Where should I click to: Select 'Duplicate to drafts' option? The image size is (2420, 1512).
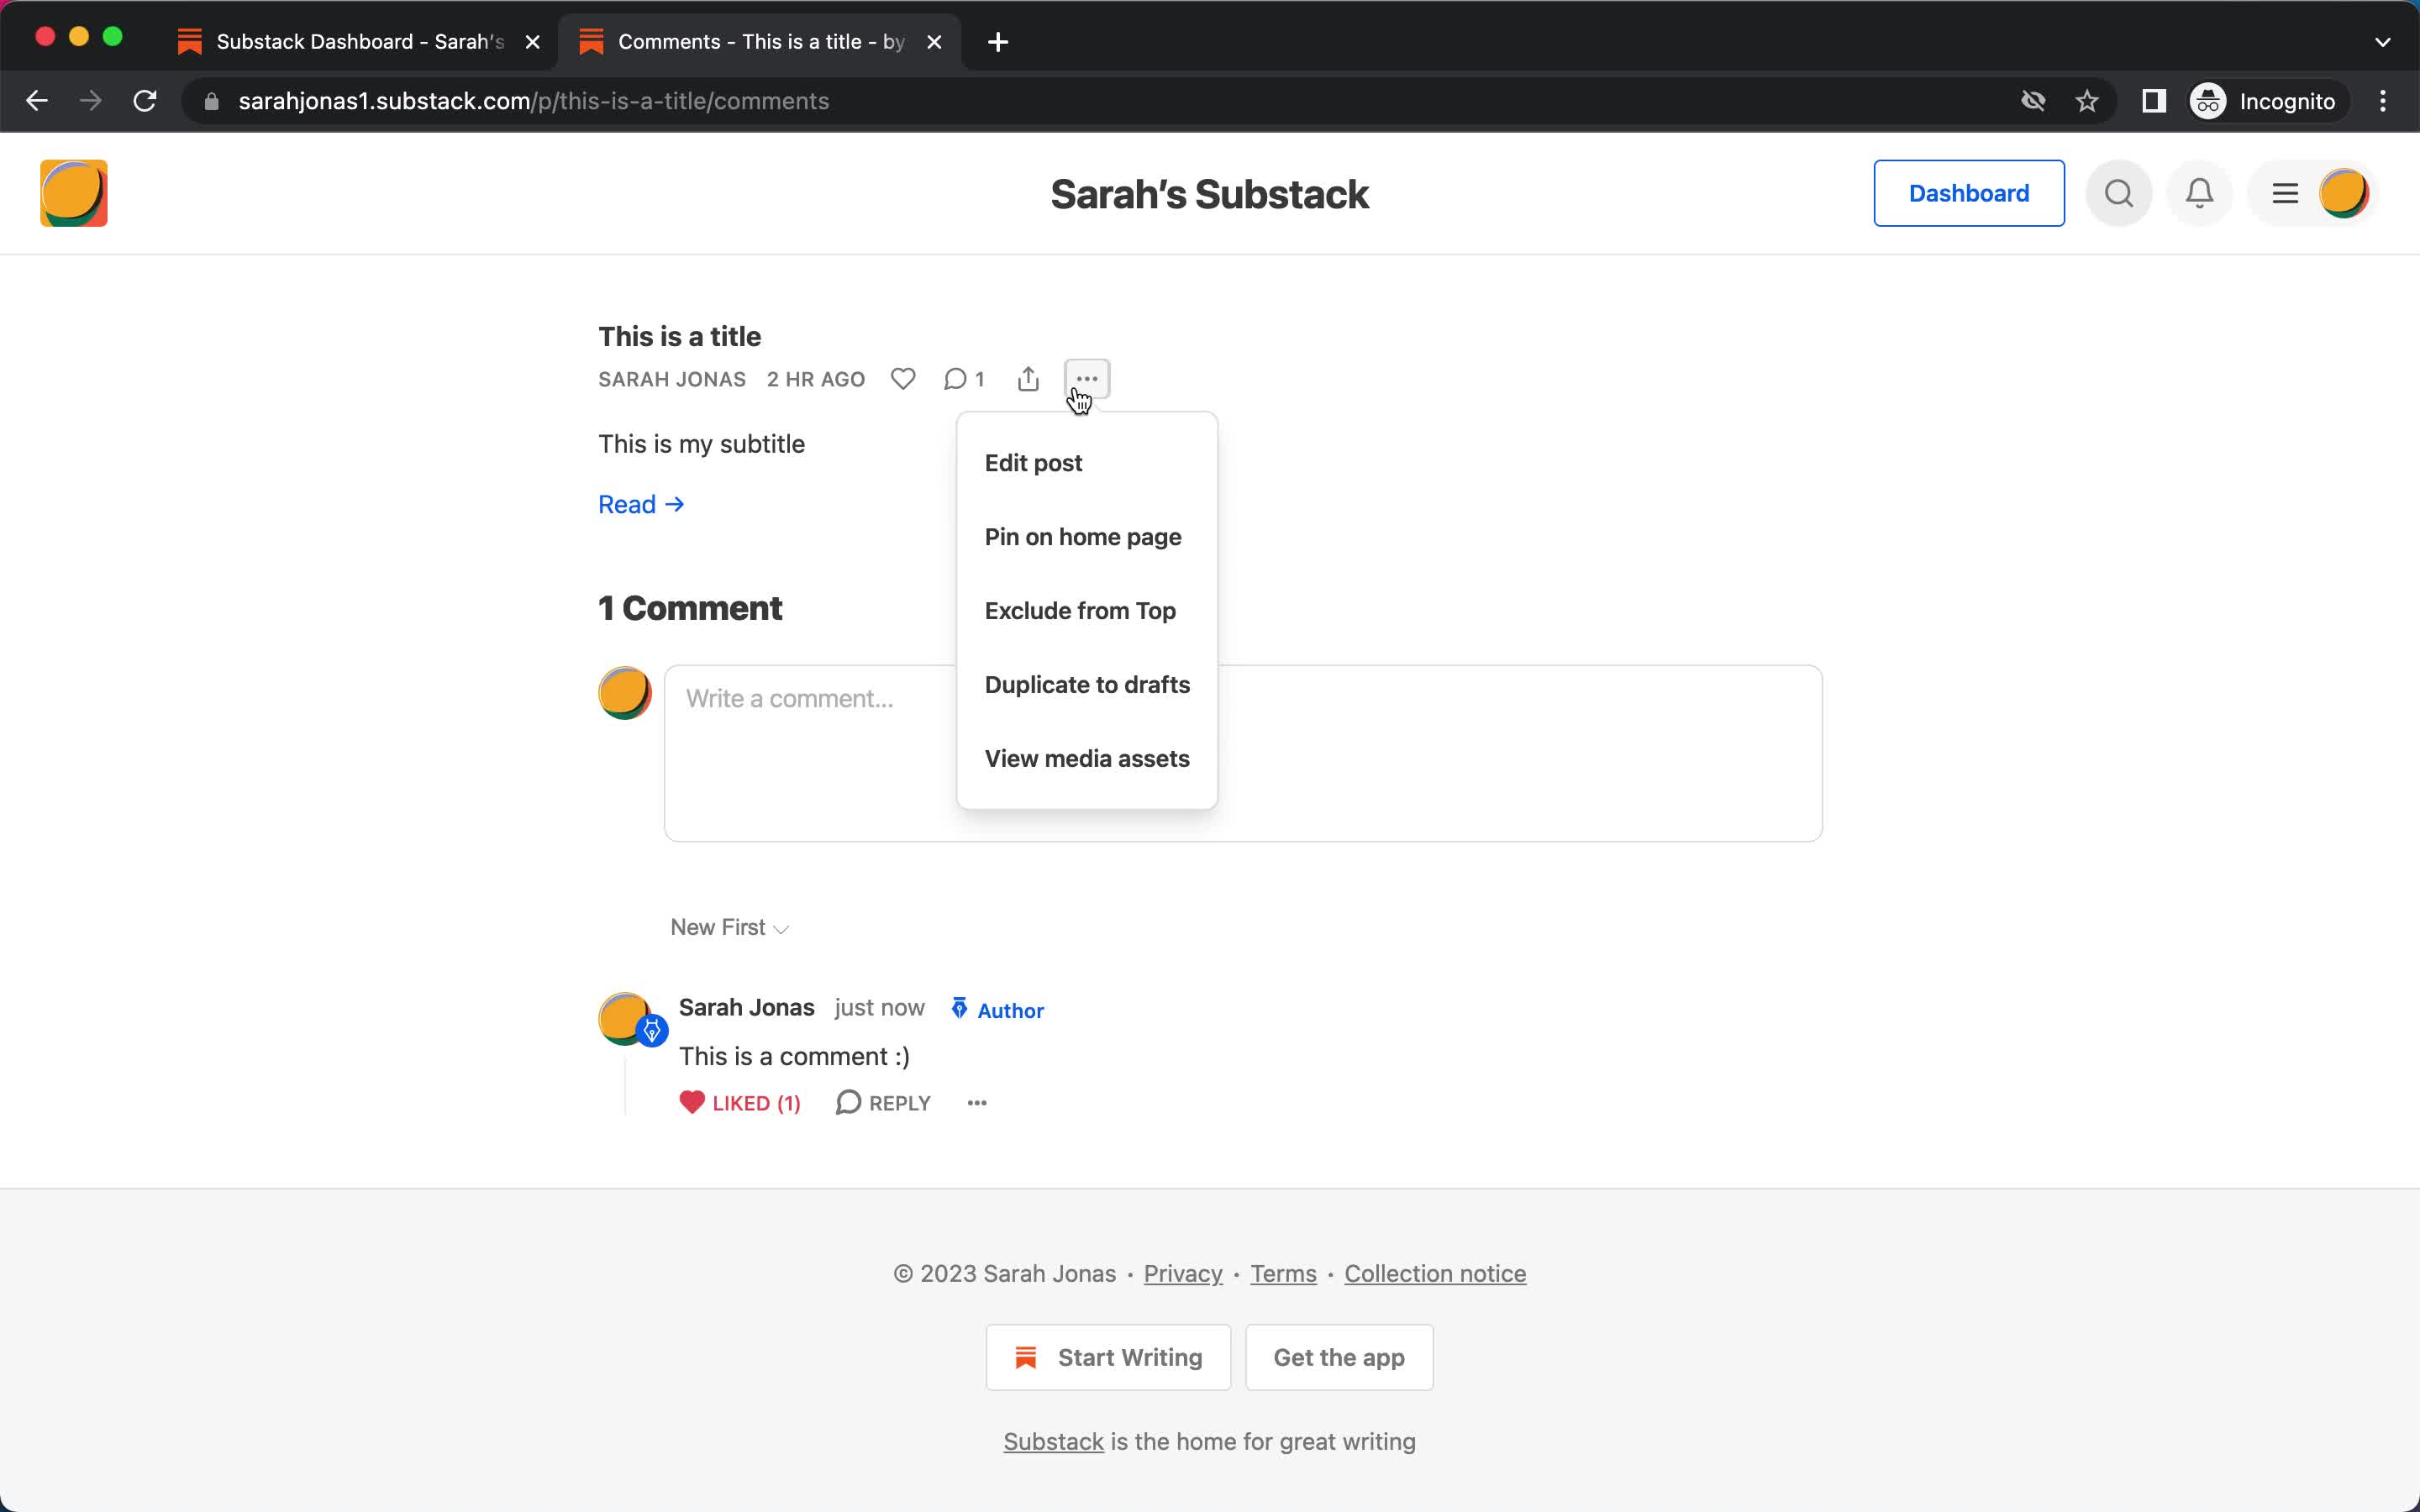1086,685
